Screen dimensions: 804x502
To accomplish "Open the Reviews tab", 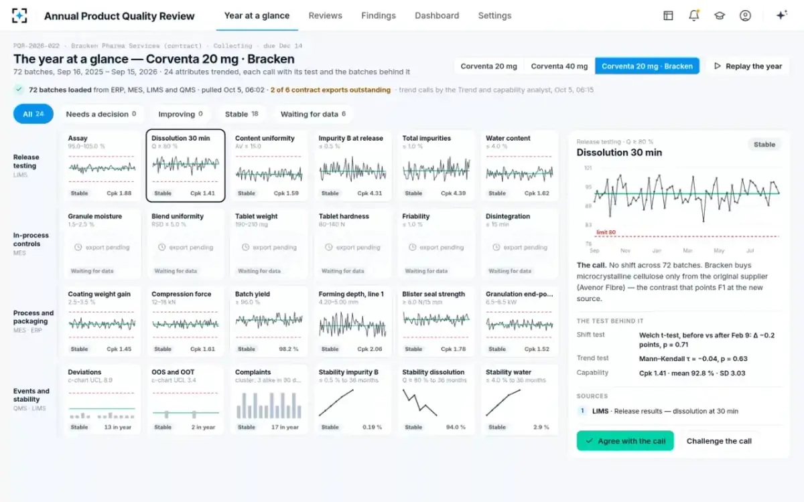I will click(325, 15).
